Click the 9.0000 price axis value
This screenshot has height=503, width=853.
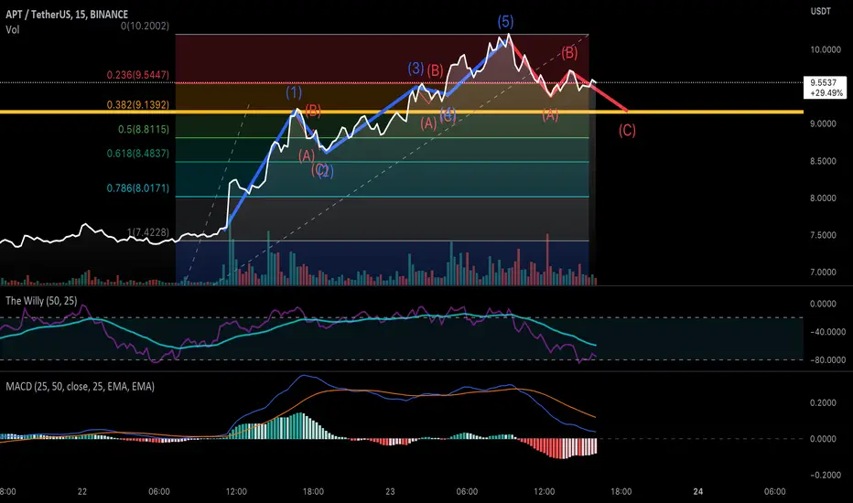pyautogui.click(x=823, y=123)
